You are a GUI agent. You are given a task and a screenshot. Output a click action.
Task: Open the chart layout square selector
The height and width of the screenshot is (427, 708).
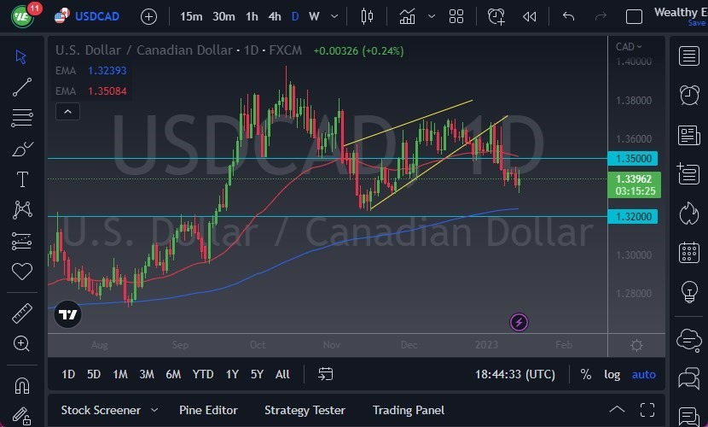[634, 17]
